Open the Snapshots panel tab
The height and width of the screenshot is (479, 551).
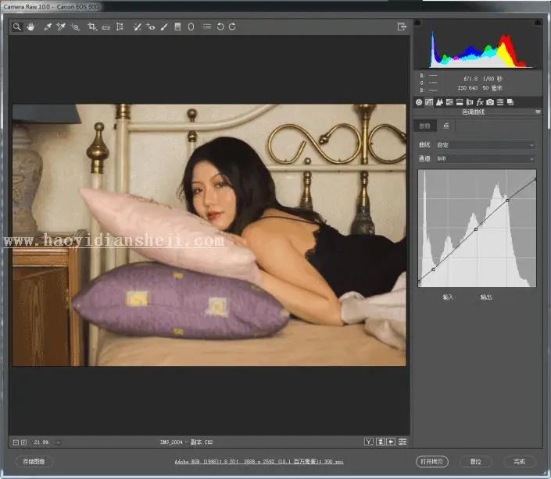(x=510, y=102)
